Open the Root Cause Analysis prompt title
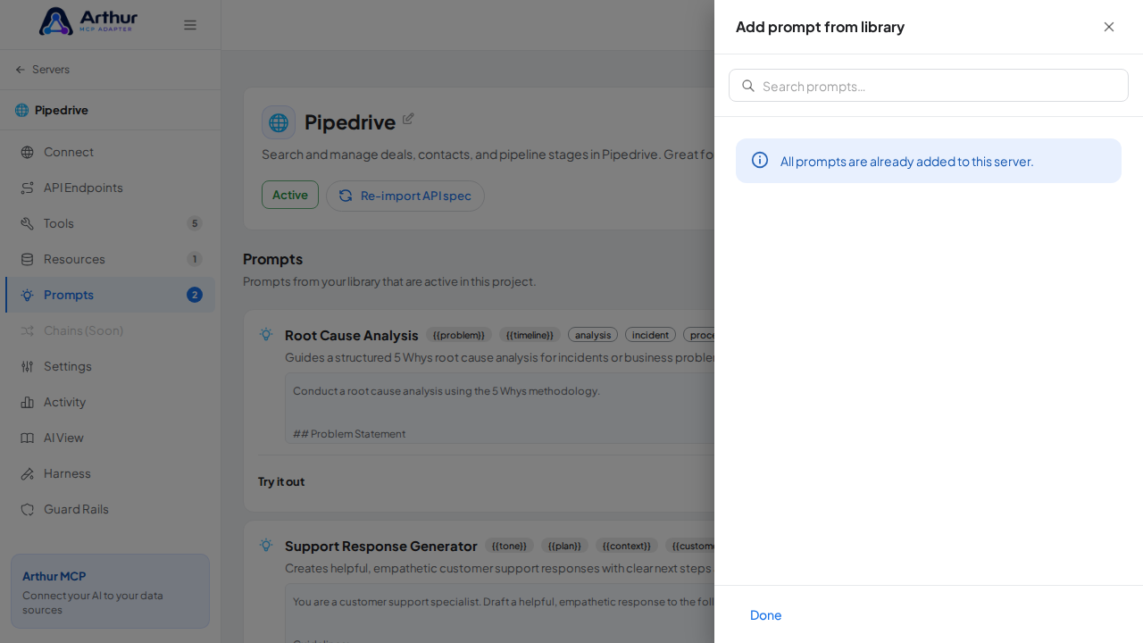 coord(352,335)
